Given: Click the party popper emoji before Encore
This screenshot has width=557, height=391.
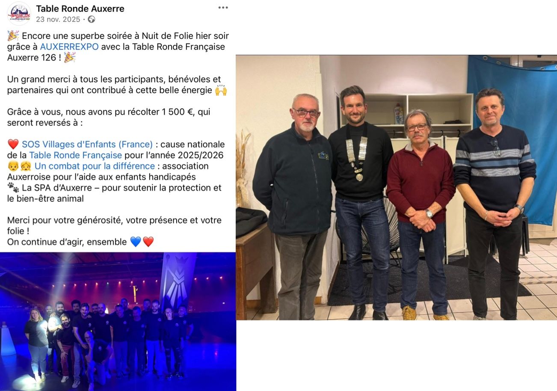Looking at the screenshot, I should pyautogui.click(x=13, y=36).
